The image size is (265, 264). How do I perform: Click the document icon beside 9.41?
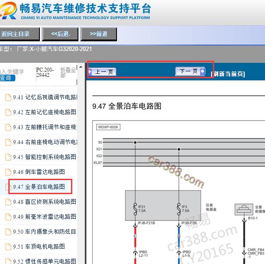tap(8, 98)
